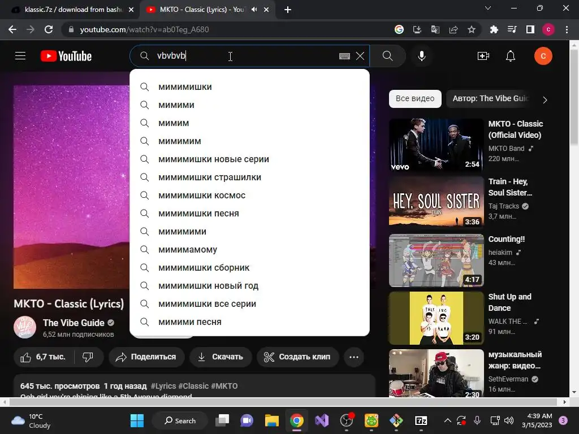
Task: Clear the search query with X
Action: (x=360, y=56)
